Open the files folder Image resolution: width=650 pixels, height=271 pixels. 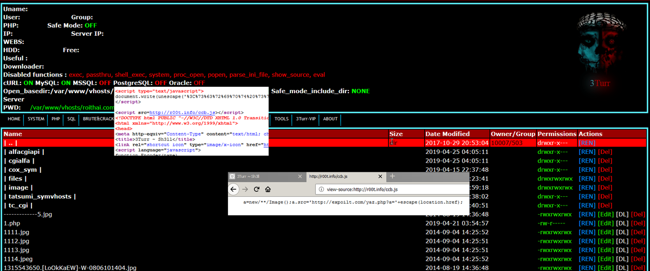[x=15, y=178]
